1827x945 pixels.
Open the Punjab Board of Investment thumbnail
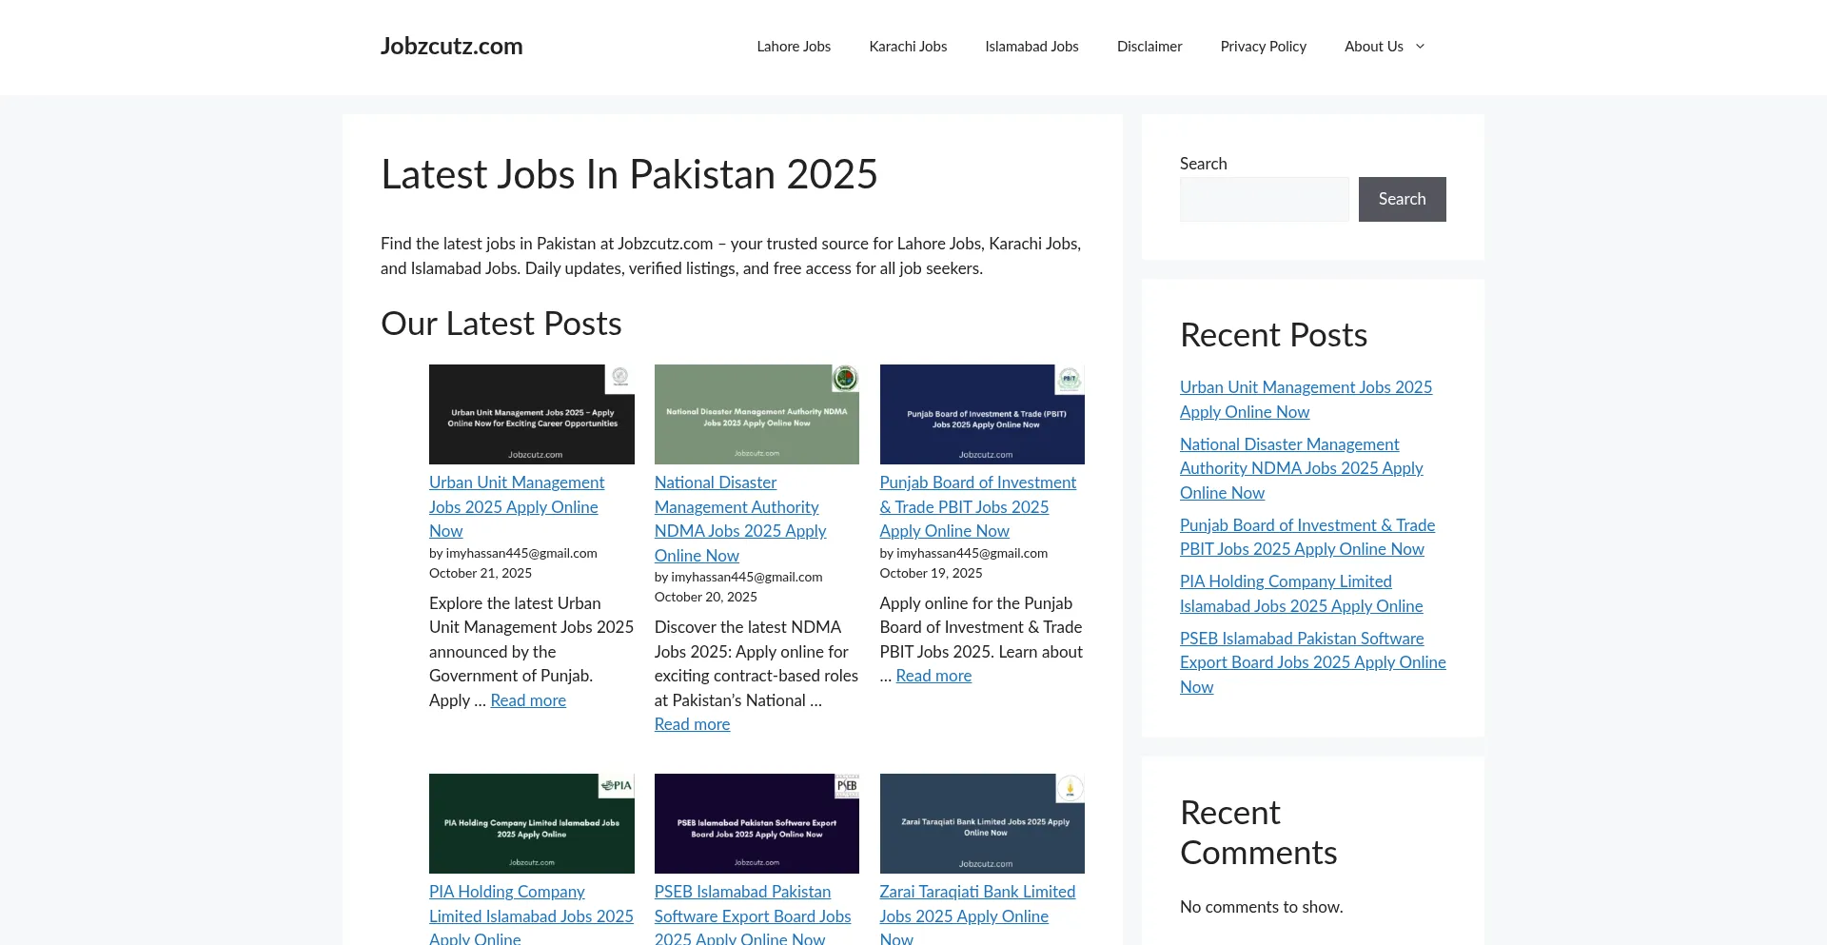click(982, 414)
